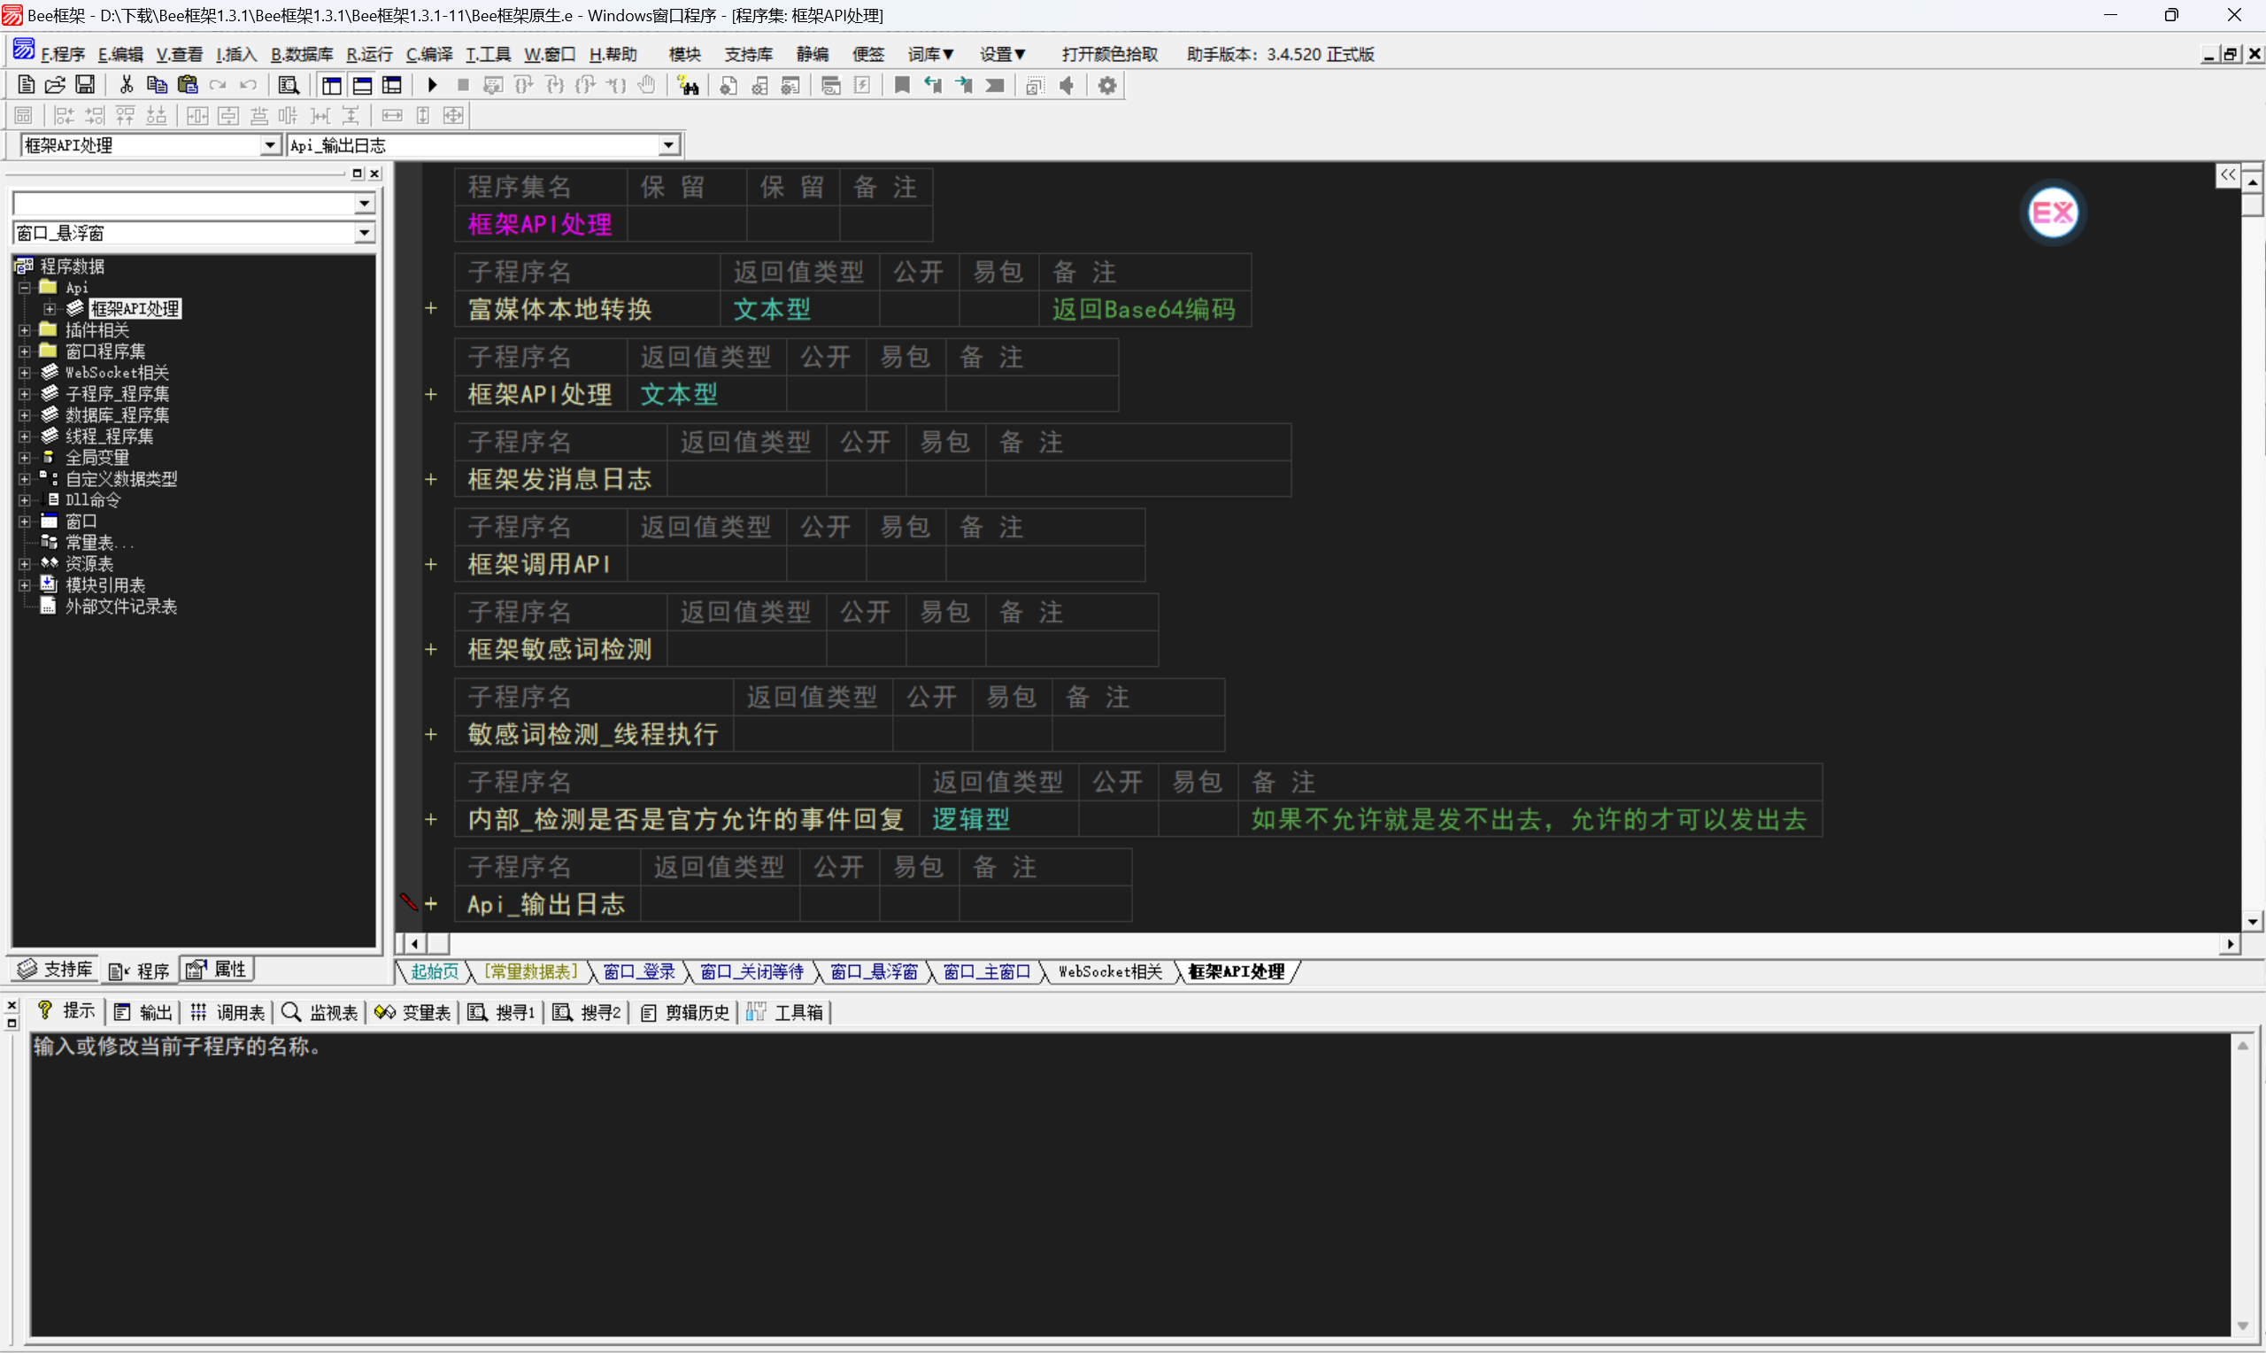Click the gear settings toolbar icon
2266x1353 pixels.
click(x=1106, y=86)
